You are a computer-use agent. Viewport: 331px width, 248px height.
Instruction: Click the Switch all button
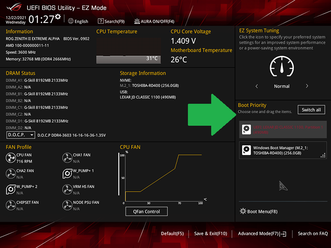coord(311,110)
